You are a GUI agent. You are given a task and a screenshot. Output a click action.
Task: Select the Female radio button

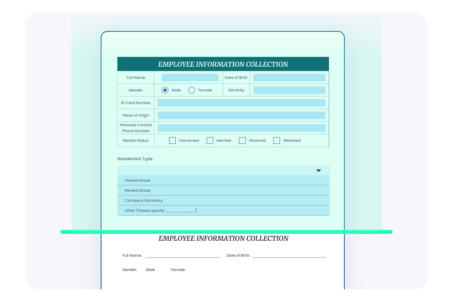click(x=191, y=90)
